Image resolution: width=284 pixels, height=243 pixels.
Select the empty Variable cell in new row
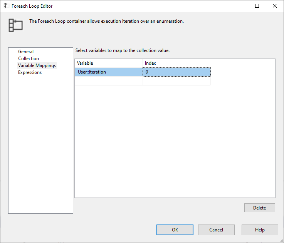tap(108, 81)
